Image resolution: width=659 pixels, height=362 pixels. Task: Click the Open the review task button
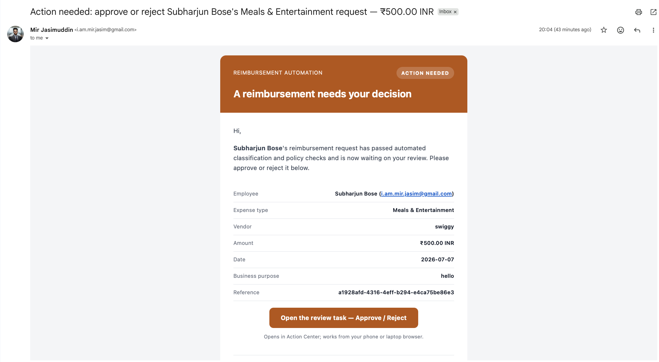[x=344, y=318]
